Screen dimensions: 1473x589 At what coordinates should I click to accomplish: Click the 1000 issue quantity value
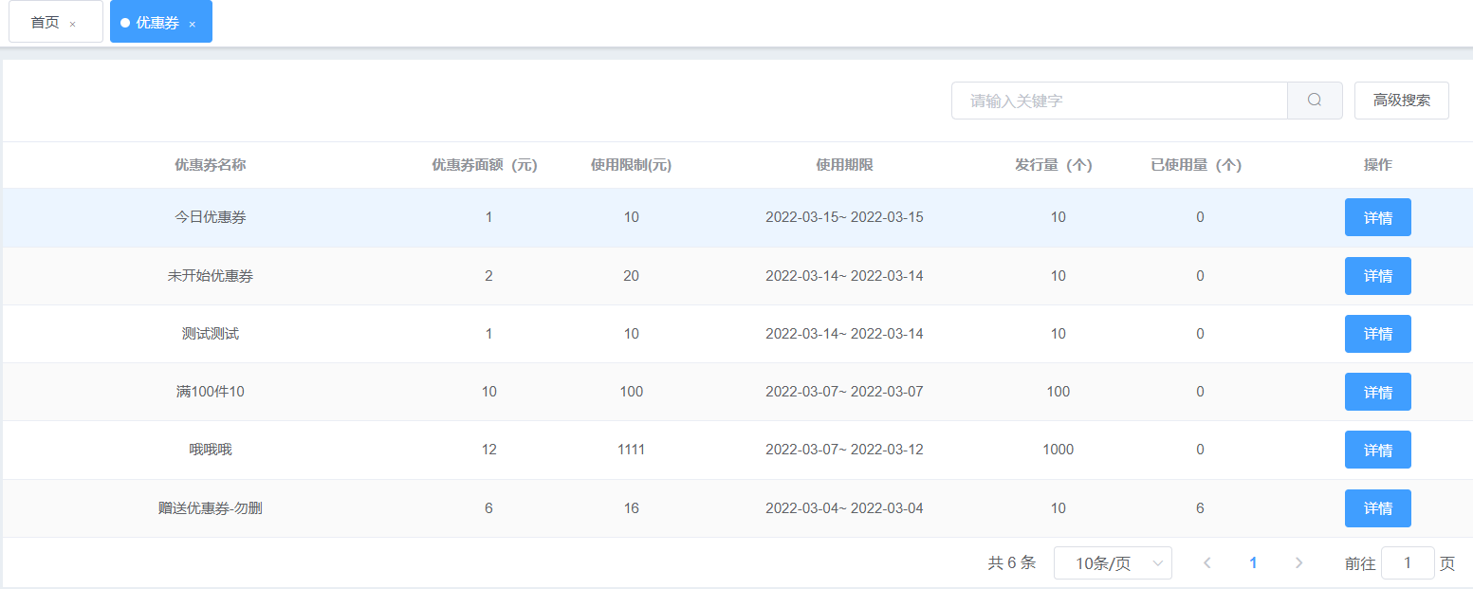pyautogui.click(x=1058, y=450)
